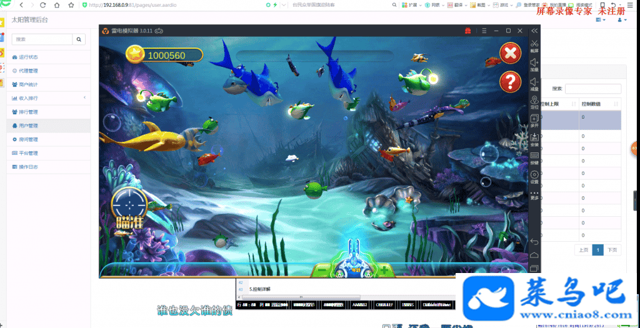Screen dimensions: 640x328
Task: Click the red question mark help button
Action: [511, 81]
